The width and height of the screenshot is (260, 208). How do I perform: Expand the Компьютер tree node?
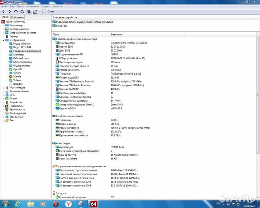click(x=3, y=25)
